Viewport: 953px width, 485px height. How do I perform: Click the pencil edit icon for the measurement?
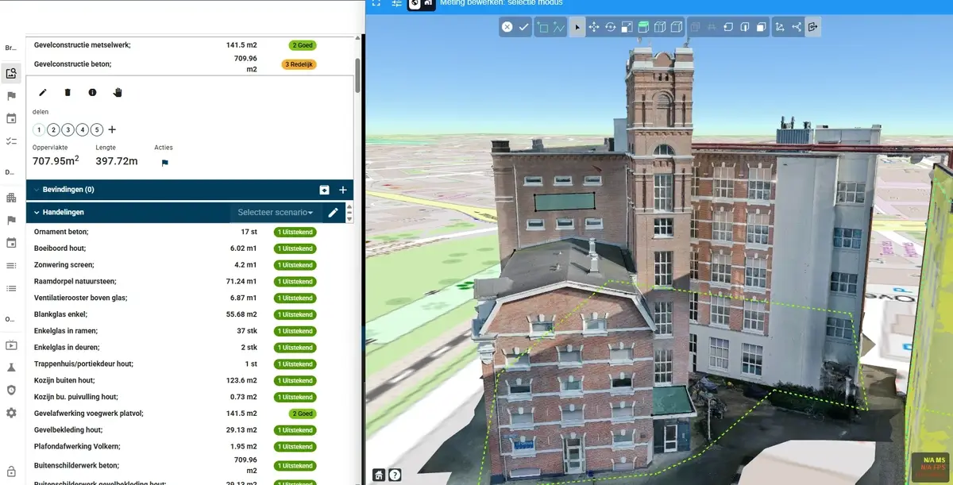pyautogui.click(x=43, y=93)
